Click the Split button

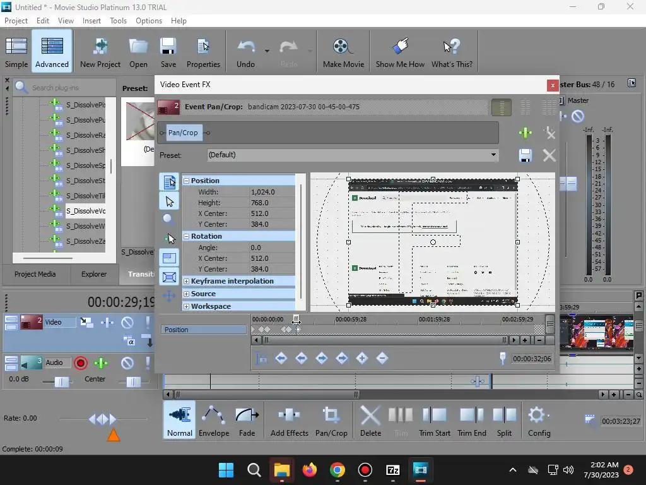tap(504, 421)
